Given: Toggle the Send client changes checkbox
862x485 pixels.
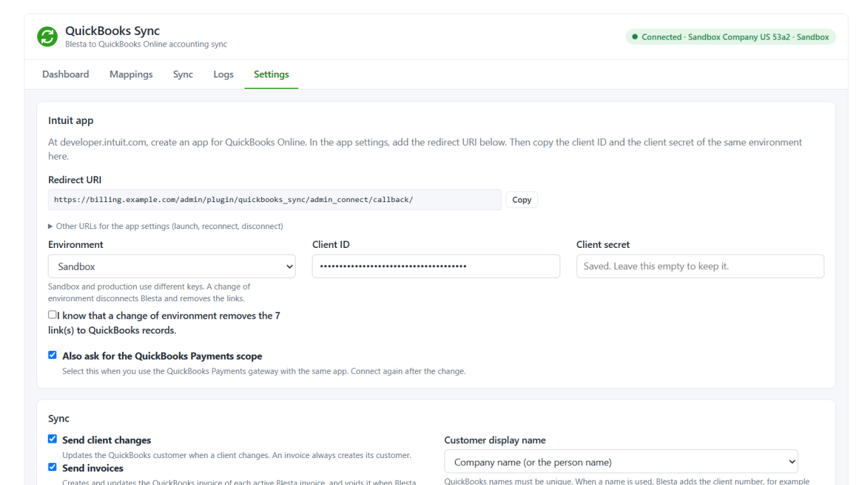Looking at the screenshot, I should pyautogui.click(x=53, y=439).
